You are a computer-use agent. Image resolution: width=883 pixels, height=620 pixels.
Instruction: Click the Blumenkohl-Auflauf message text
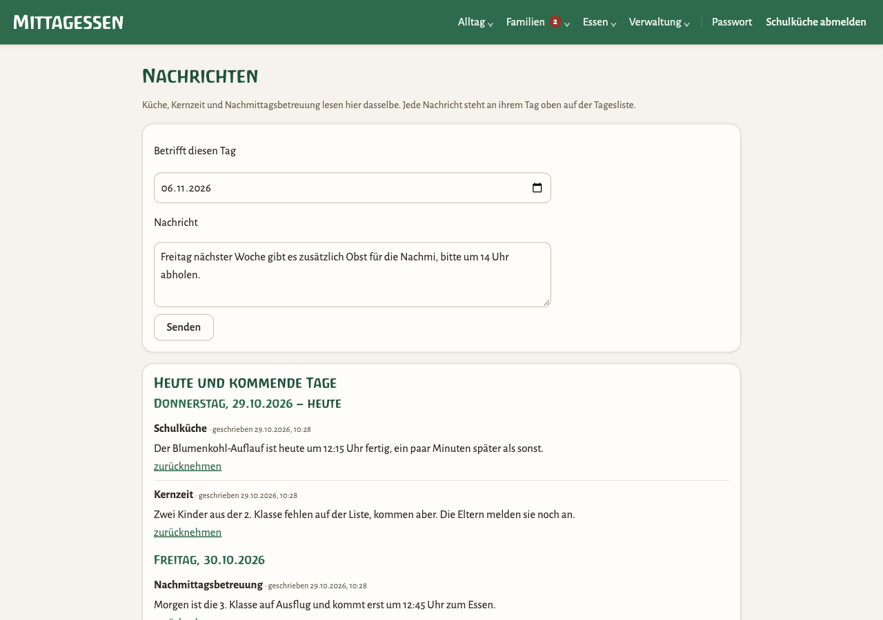(348, 448)
